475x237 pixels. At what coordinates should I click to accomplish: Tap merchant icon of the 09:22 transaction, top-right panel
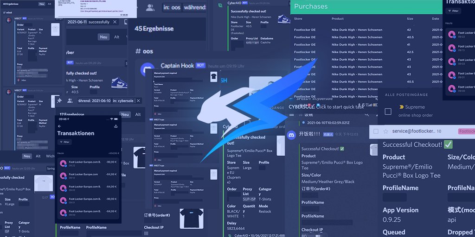coord(452,34)
